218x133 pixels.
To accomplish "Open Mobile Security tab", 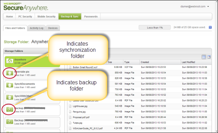I will tap(46, 16).
